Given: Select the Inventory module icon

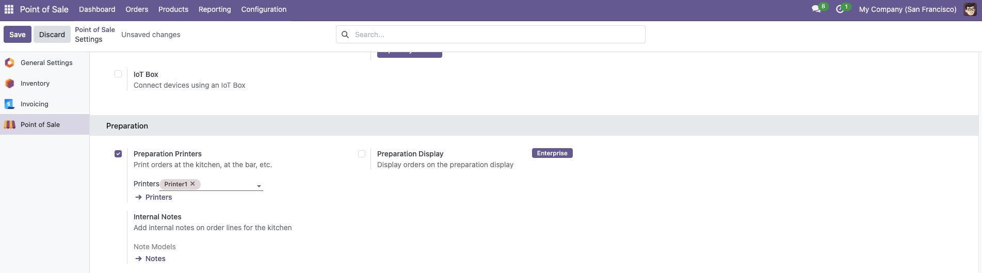Looking at the screenshot, I should coord(9,83).
